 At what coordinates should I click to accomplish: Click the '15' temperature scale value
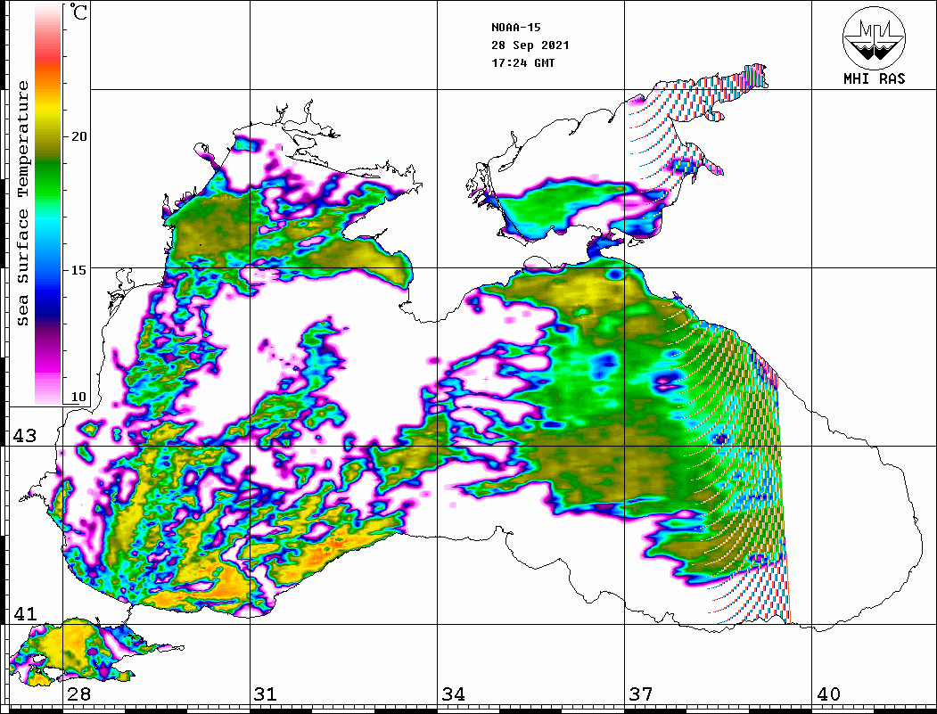[x=78, y=270]
